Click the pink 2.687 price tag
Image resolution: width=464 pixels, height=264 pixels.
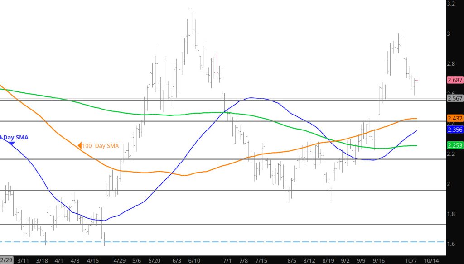click(454, 80)
